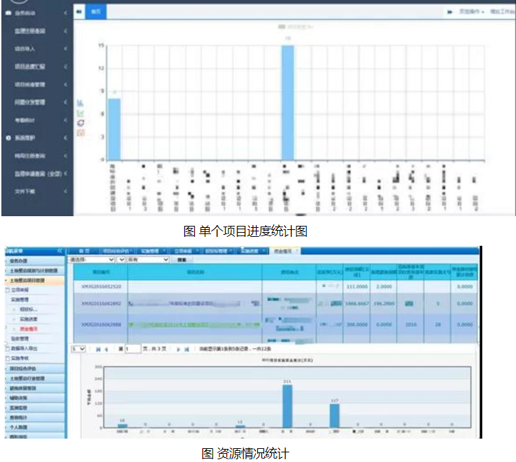Open 个人助理 accordion section
Viewport: 516px width, 462px height.
(x=34, y=428)
